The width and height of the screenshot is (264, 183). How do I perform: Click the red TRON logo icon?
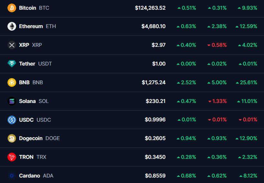(x=12, y=157)
